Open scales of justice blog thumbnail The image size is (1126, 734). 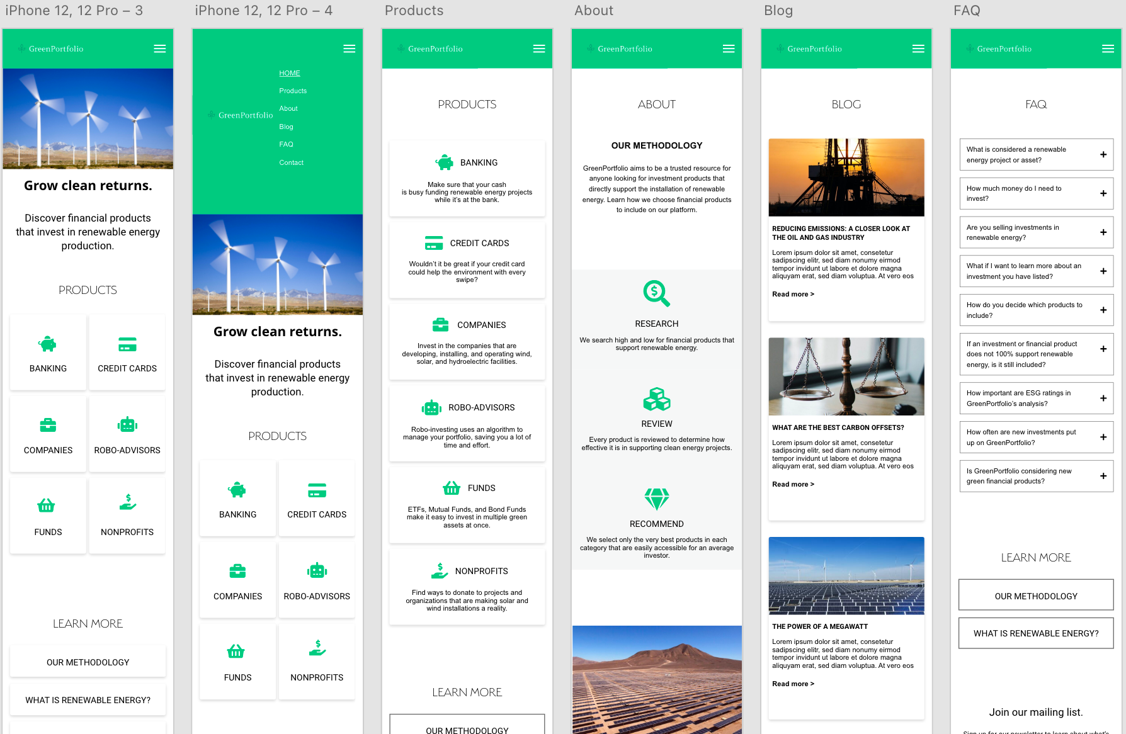[x=846, y=376]
